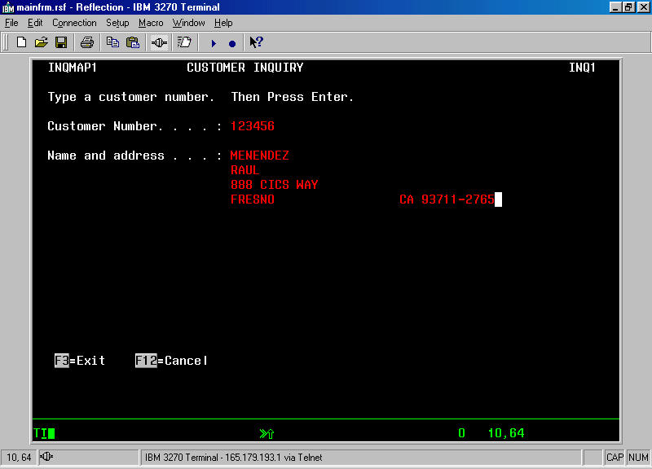Click the green shift indicator arrows
The width and height of the screenshot is (652, 469).
[x=267, y=434]
